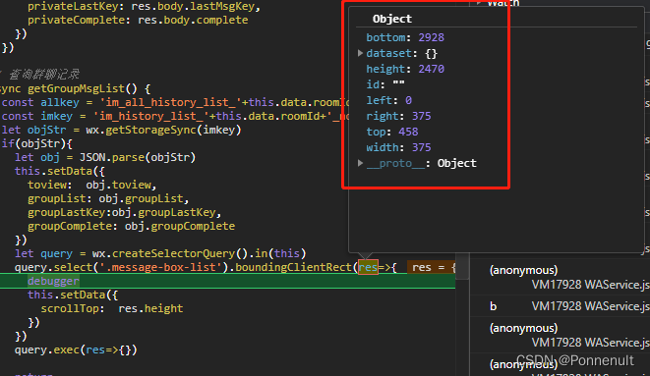This screenshot has width=650, height=376.
Task: Click the toview: obj.toview line
Action: pos(92,185)
